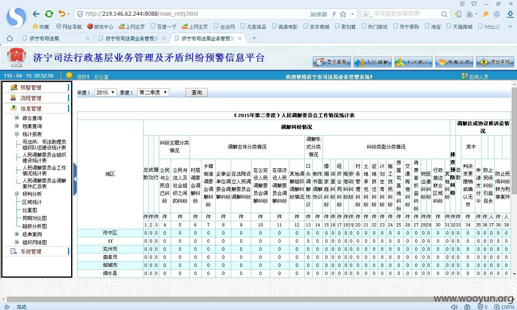The image size is (517, 310).
Task: Open the 第二季度 quarter dropdown
Action: pyautogui.click(x=153, y=92)
